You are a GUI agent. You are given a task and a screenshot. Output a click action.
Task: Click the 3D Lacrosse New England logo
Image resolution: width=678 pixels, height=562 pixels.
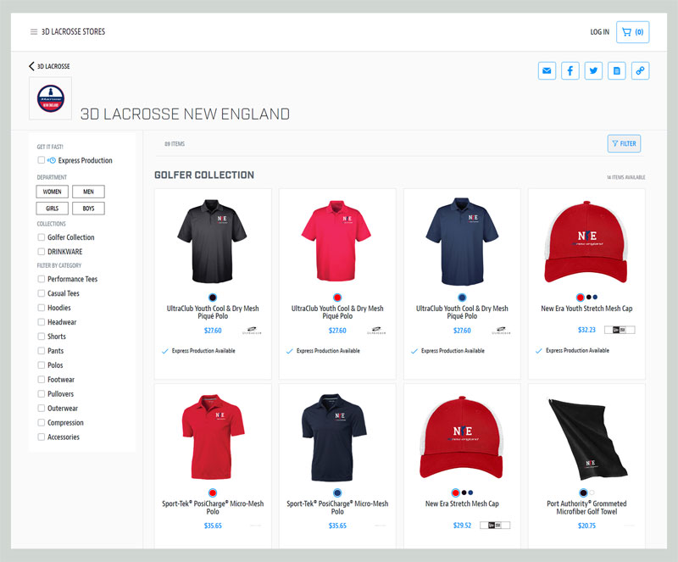point(51,98)
